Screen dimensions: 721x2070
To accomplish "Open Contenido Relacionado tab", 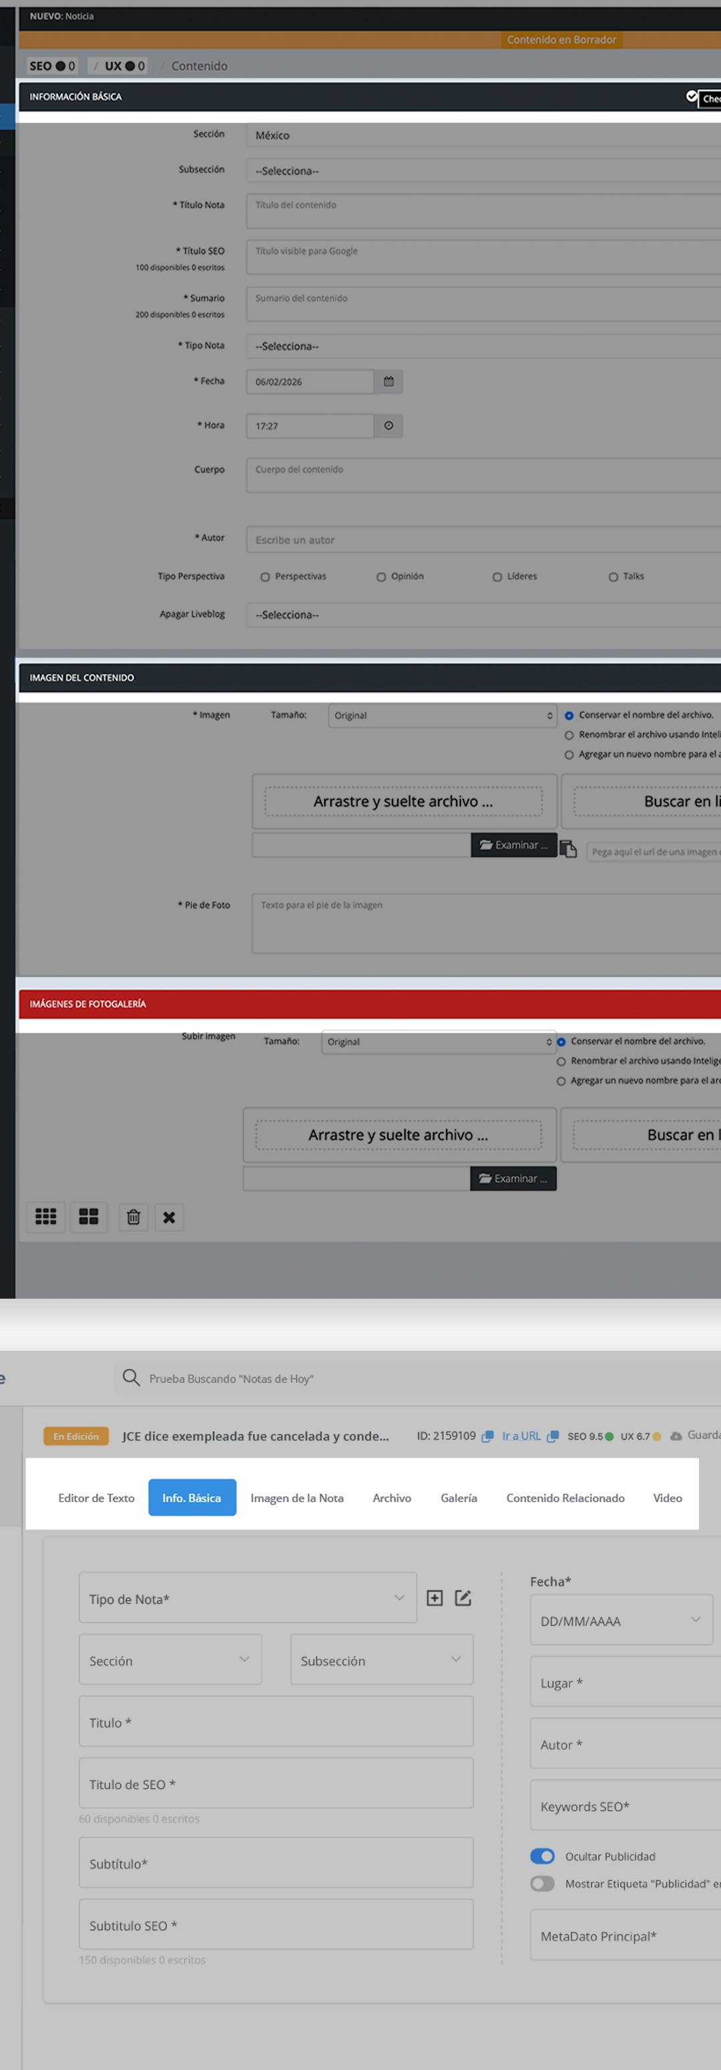I will 565,1498.
